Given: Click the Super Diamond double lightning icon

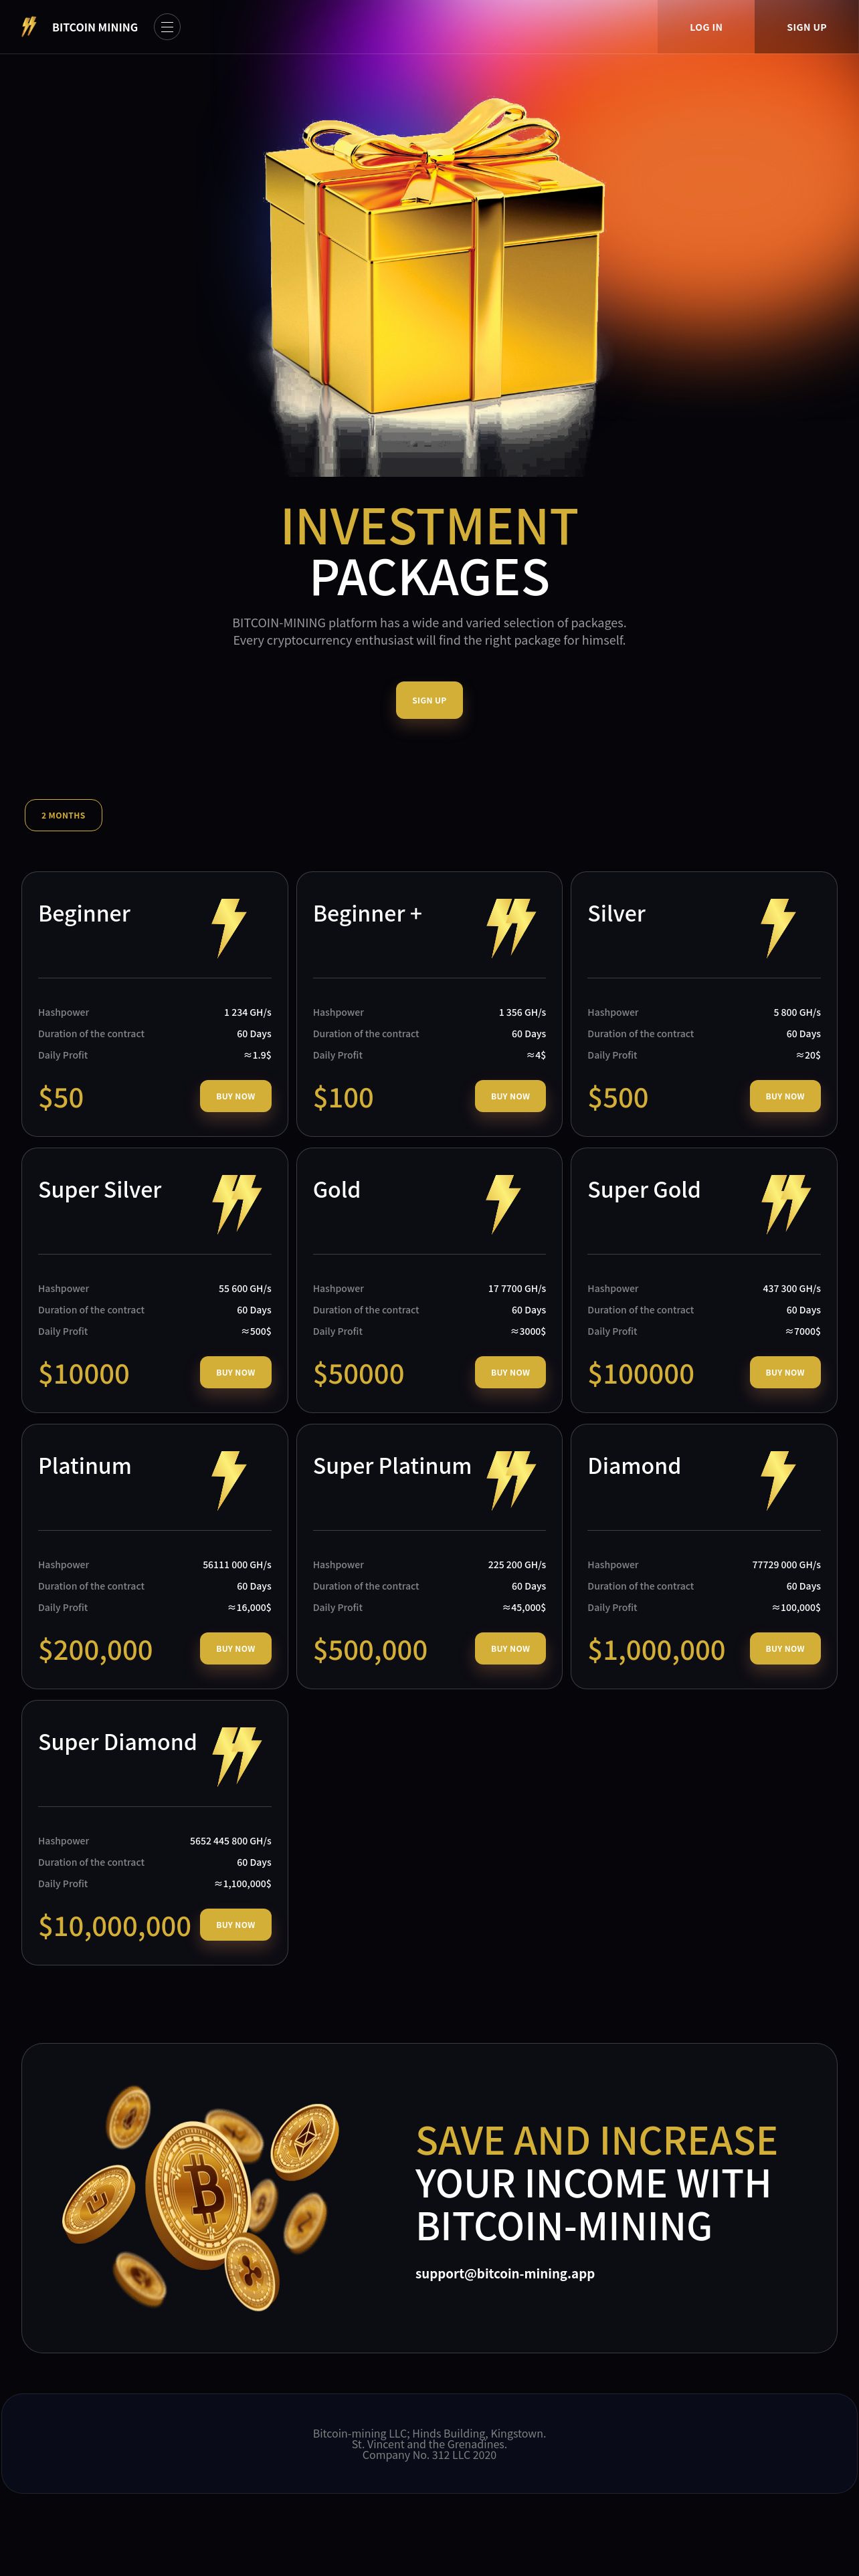Looking at the screenshot, I should pyautogui.click(x=237, y=1755).
